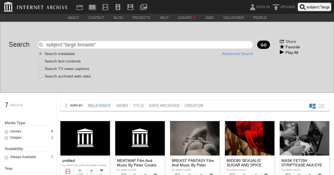Open the MEATMAP item's thumbnail

click(x=140, y=138)
